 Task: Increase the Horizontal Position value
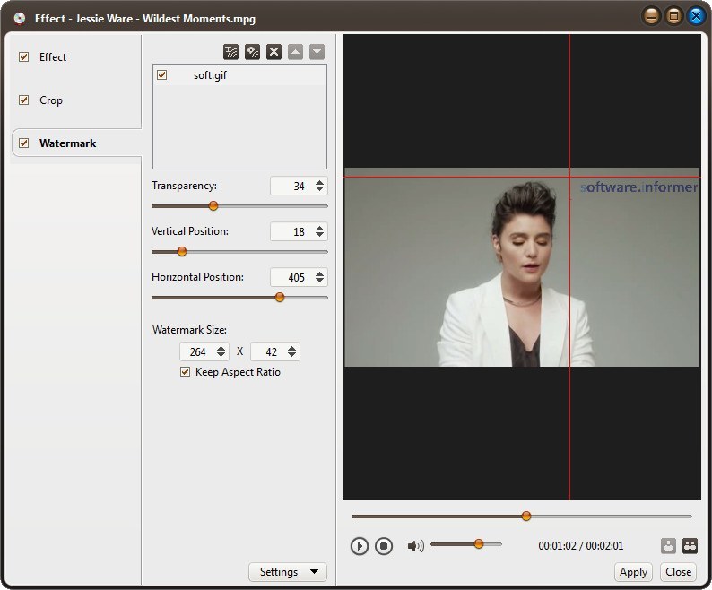click(319, 273)
